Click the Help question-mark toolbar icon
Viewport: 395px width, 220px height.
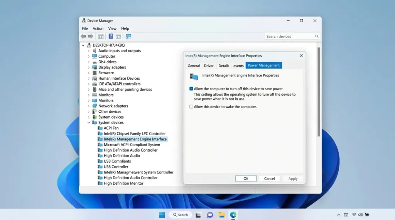pos(111,37)
